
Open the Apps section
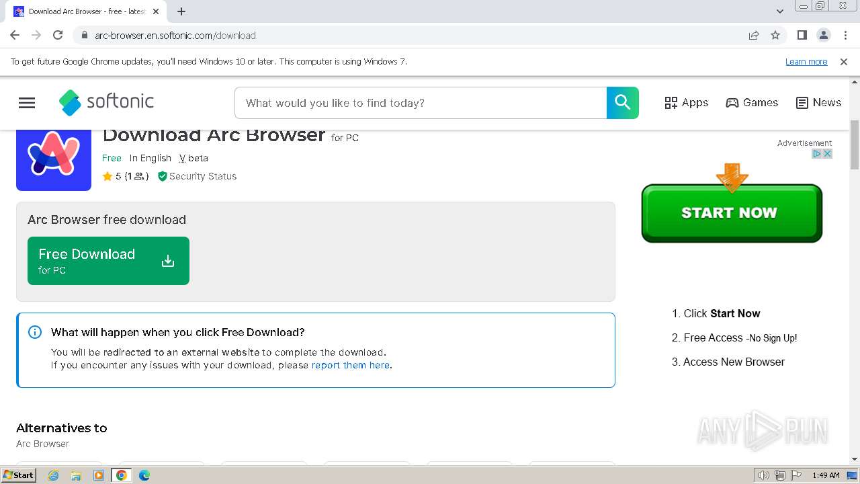click(x=686, y=103)
